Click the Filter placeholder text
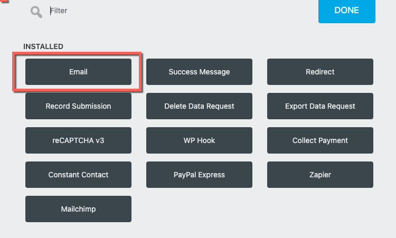 59,11
